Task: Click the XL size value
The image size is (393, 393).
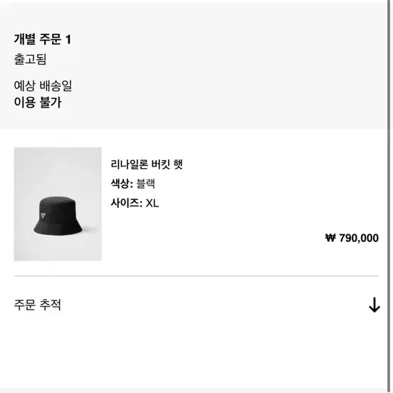Action: pos(152,203)
